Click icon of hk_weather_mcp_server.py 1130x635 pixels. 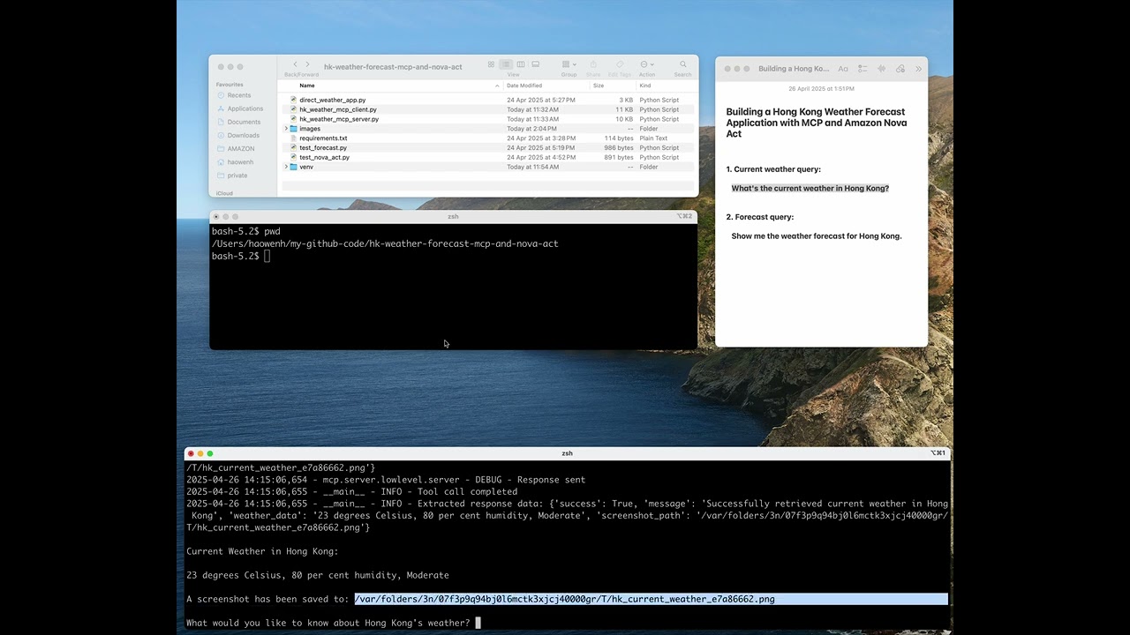pyautogui.click(x=293, y=119)
